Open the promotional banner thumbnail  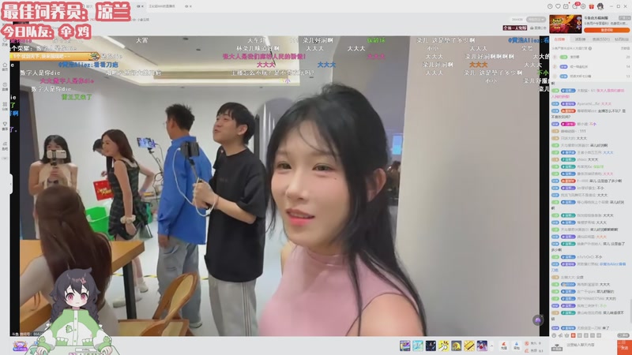[566, 24]
